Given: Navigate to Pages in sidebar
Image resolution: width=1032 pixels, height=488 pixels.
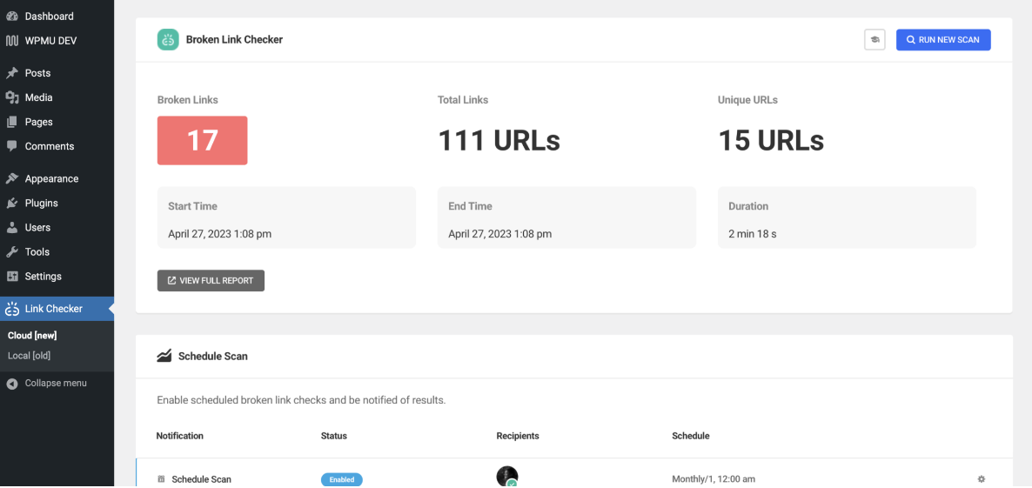Looking at the screenshot, I should point(38,122).
